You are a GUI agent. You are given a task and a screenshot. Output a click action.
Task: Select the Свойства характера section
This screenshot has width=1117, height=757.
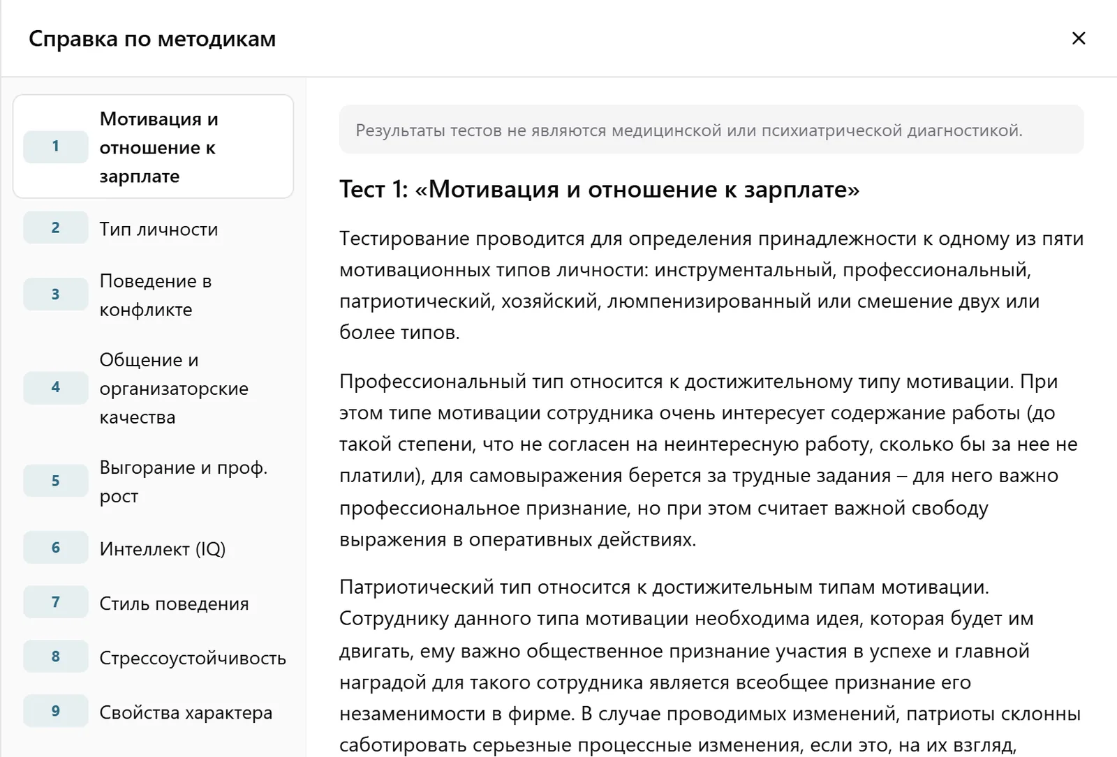[x=153, y=712]
